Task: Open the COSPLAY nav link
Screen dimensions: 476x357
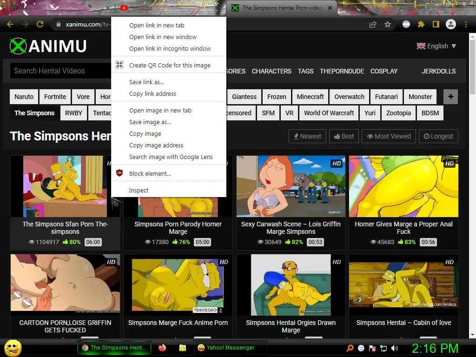Action: point(383,71)
